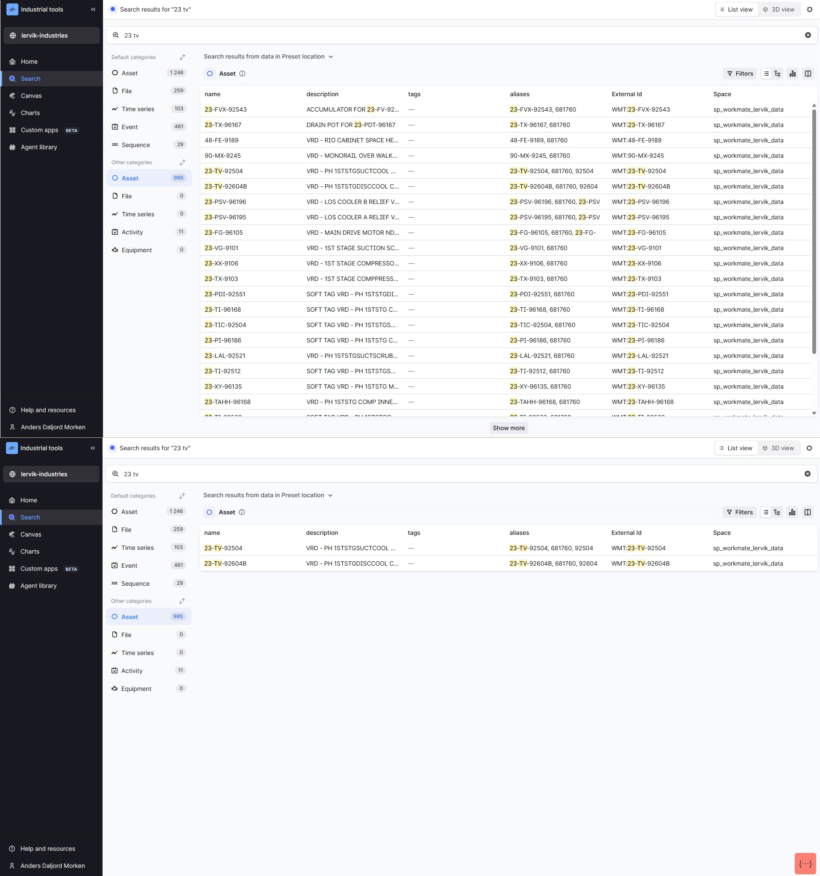Viewport: 820px width, 876px height.
Task: Open Canvas in upper screenshot sidebar
Action: (x=52, y=96)
